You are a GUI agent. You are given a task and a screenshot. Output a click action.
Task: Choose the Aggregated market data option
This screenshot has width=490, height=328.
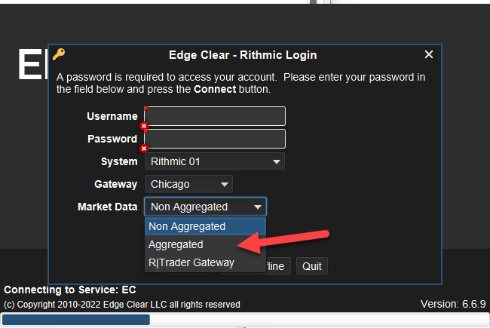pos(176,244)
